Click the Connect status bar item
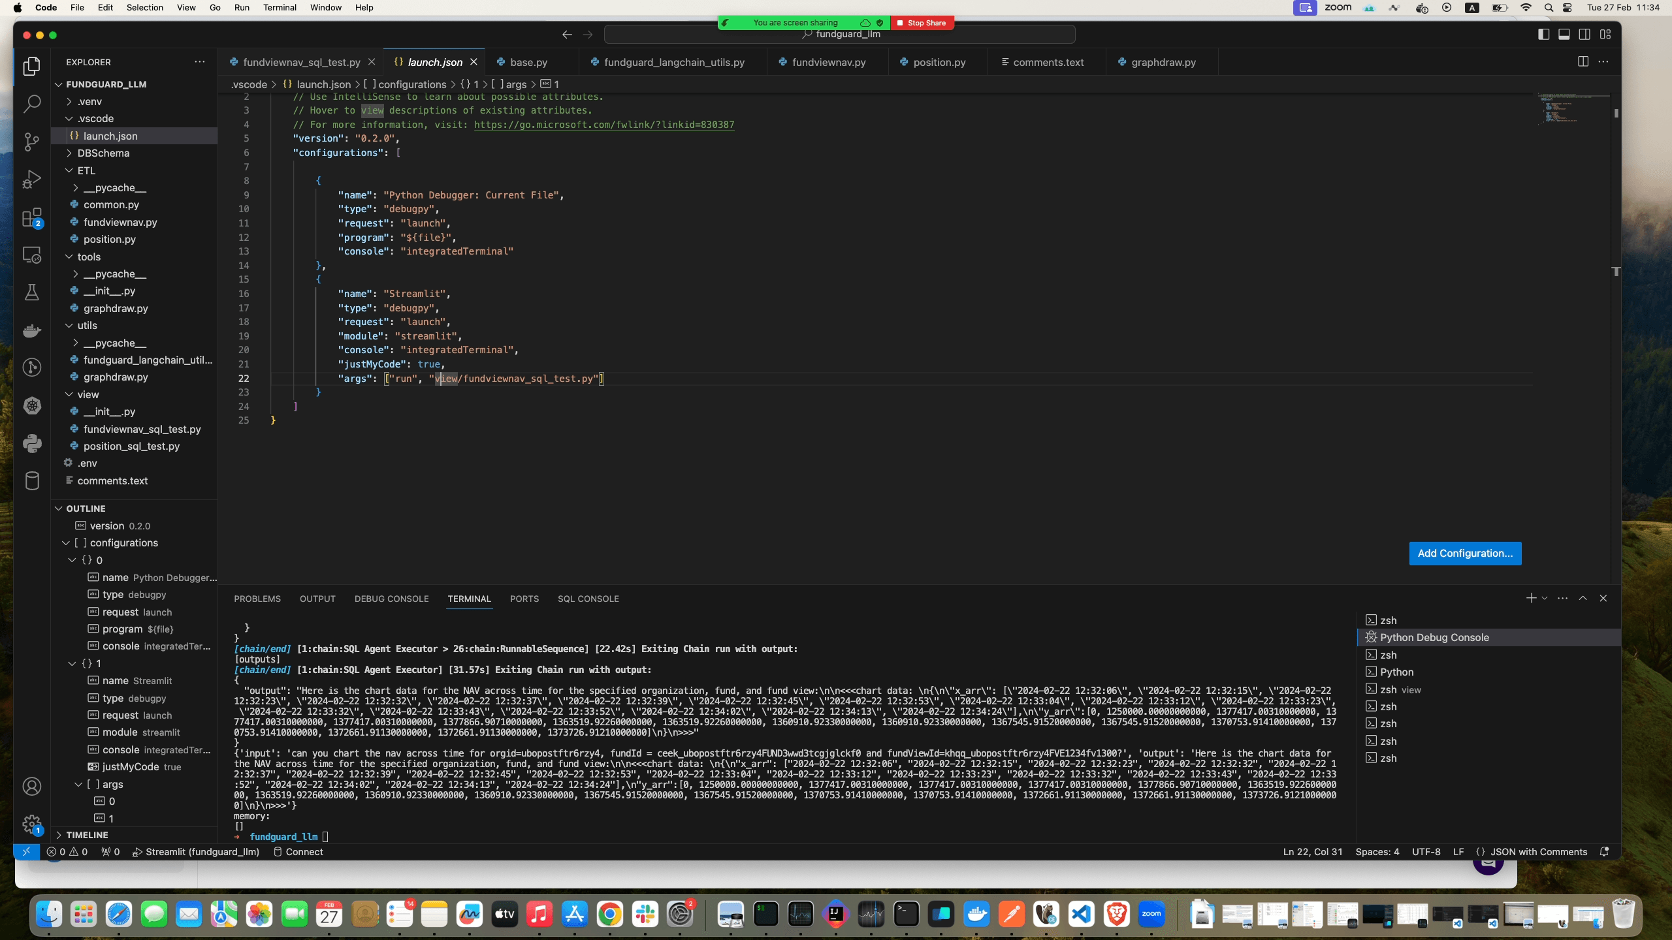The width and height of the screenshot is (1672, 940). tap(297, 852)
